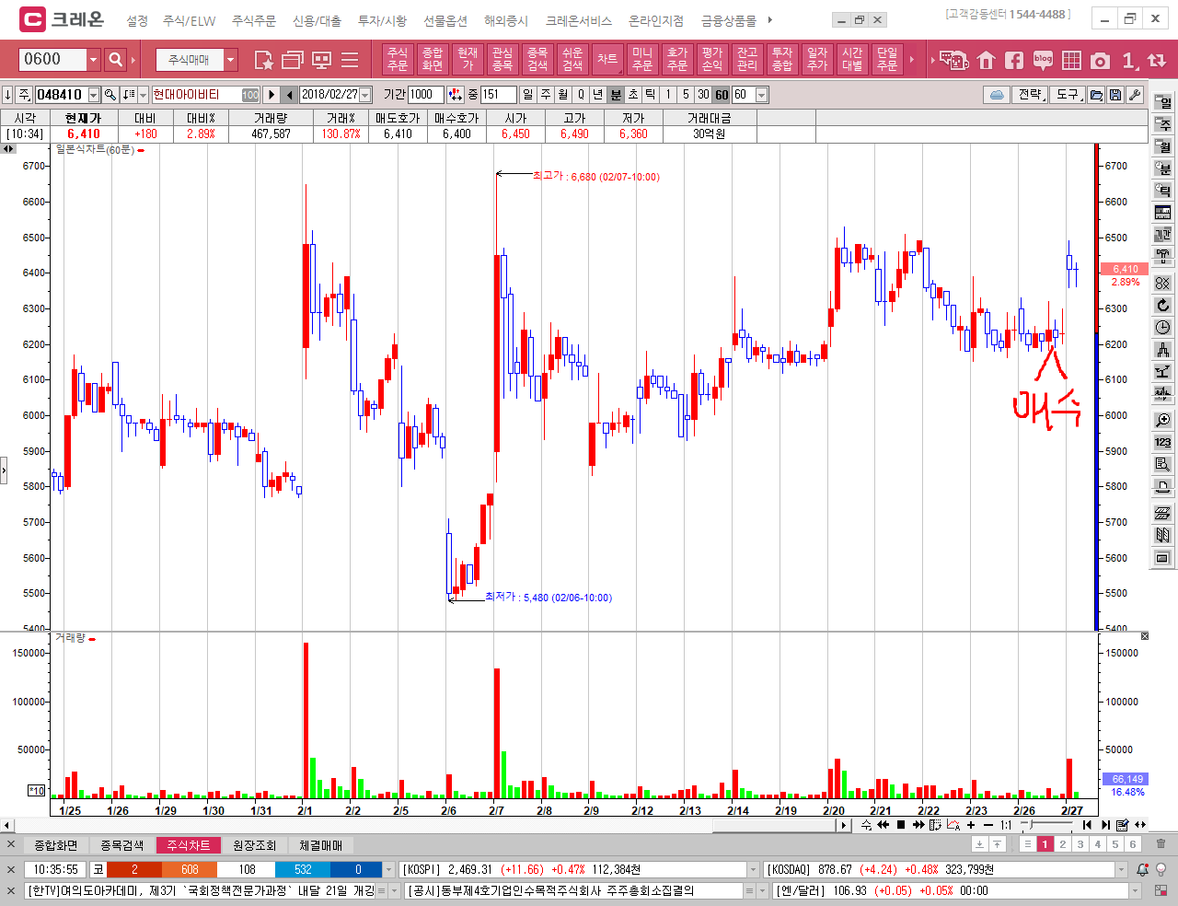Click the 잔고관리 toolbar button
Viewport: 1178px width, 906px height.
pyautogui.click(x=747, y=59)
